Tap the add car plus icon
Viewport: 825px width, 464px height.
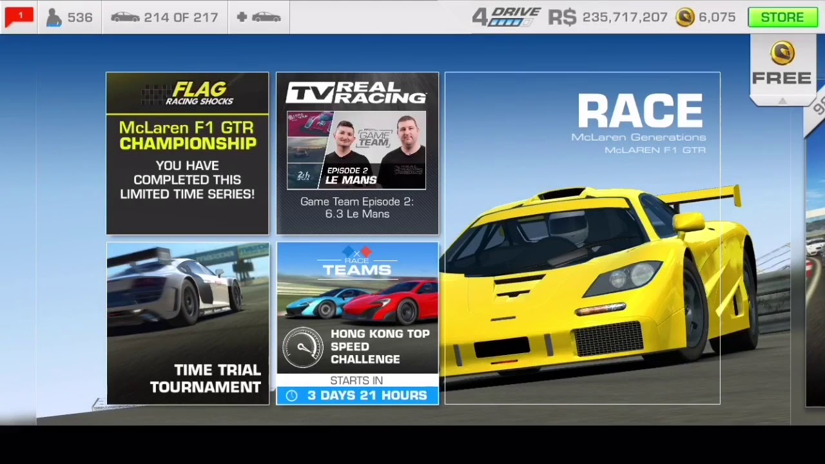(x=258, y=17)
